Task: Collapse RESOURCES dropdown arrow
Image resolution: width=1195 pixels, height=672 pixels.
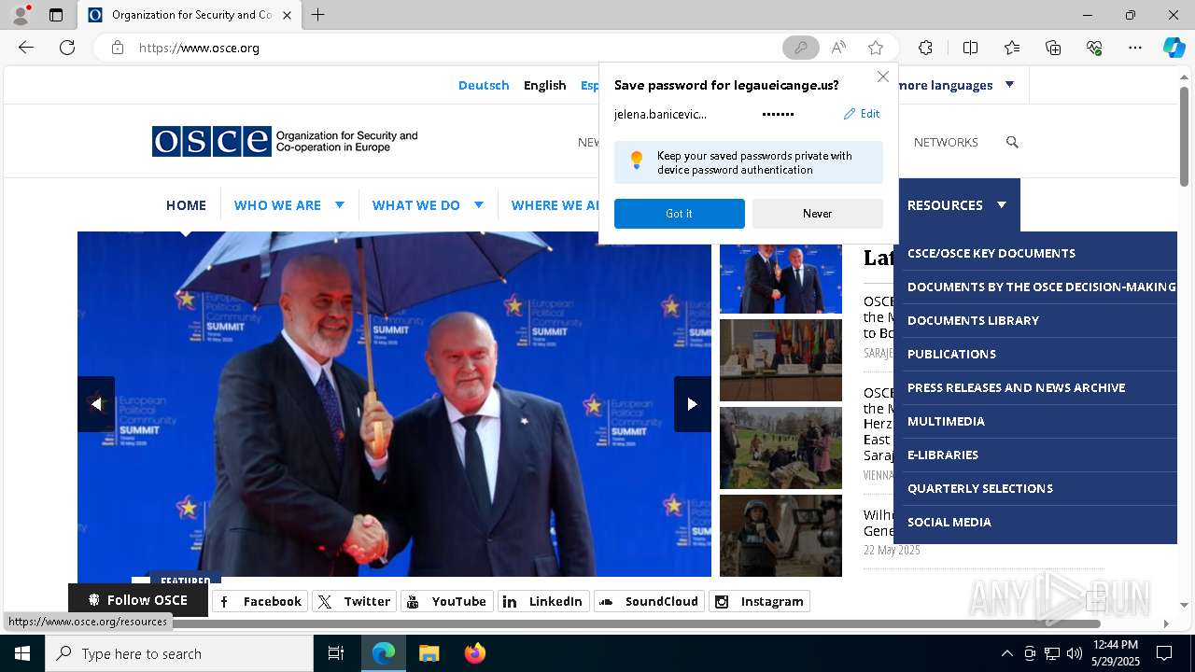Action: tap(1002, 204)
